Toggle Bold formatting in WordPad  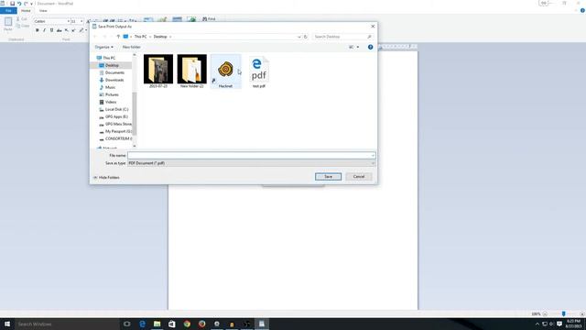(37, 30)
